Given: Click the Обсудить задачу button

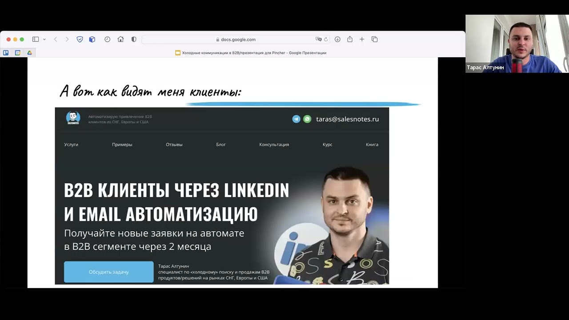Looking at the screenshot, I should 109,272.
